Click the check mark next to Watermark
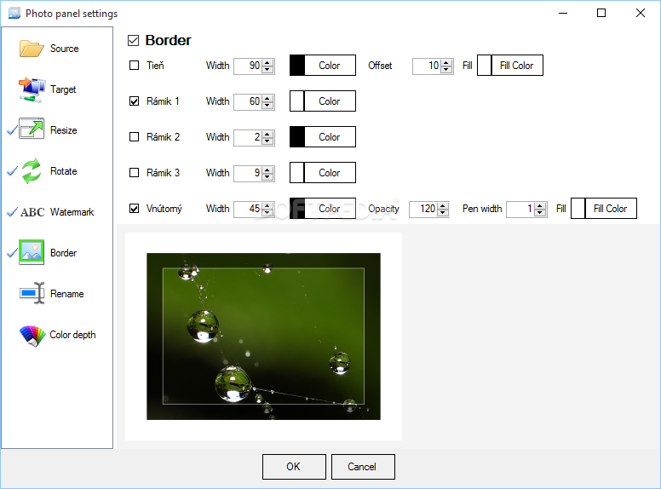 tap(12, 212)
